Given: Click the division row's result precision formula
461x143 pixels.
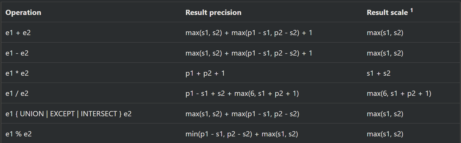Looking at the screenshot, I should 242,94.
